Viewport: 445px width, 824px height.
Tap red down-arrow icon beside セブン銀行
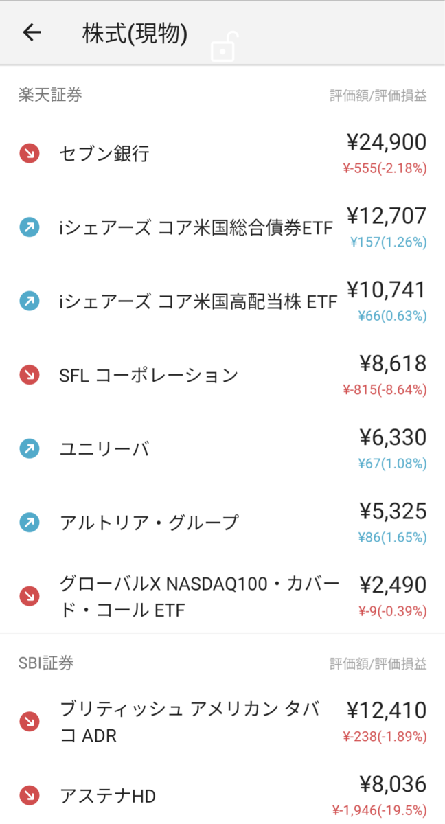pos(30,154)
